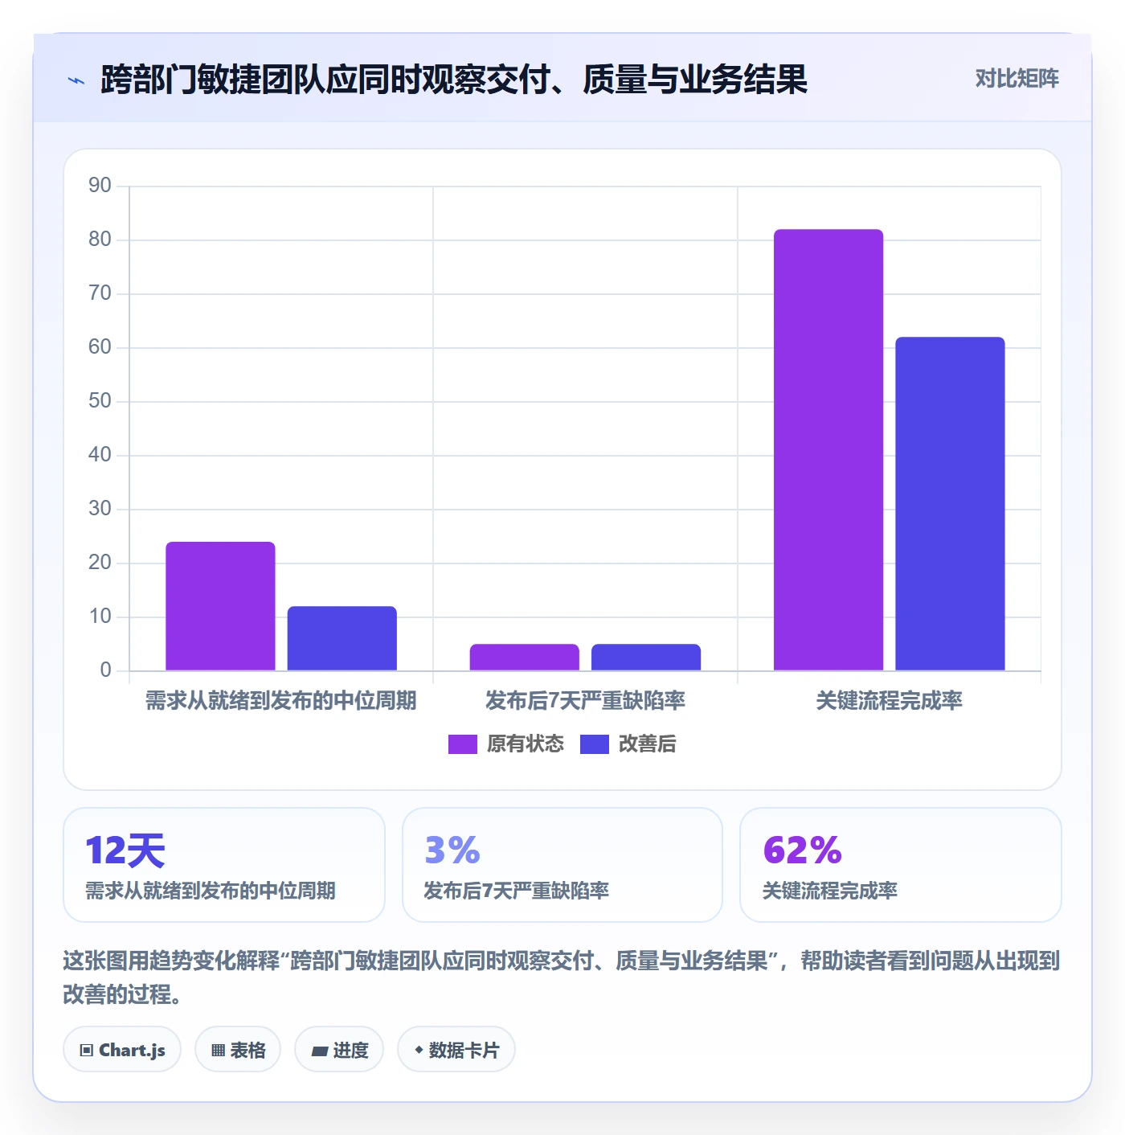The height and width of the screenshot is (1135, 1125).
Task: Click the 原有状态 legend label
Action: pos(526,744)
